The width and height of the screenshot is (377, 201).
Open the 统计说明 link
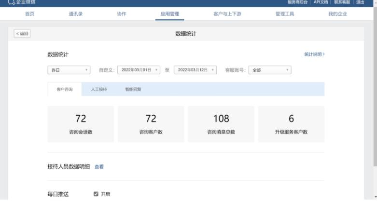point(314,54)
